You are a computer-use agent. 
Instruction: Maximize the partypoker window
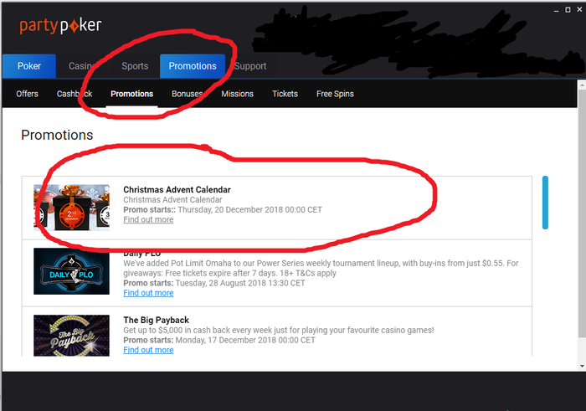(568, 10)
